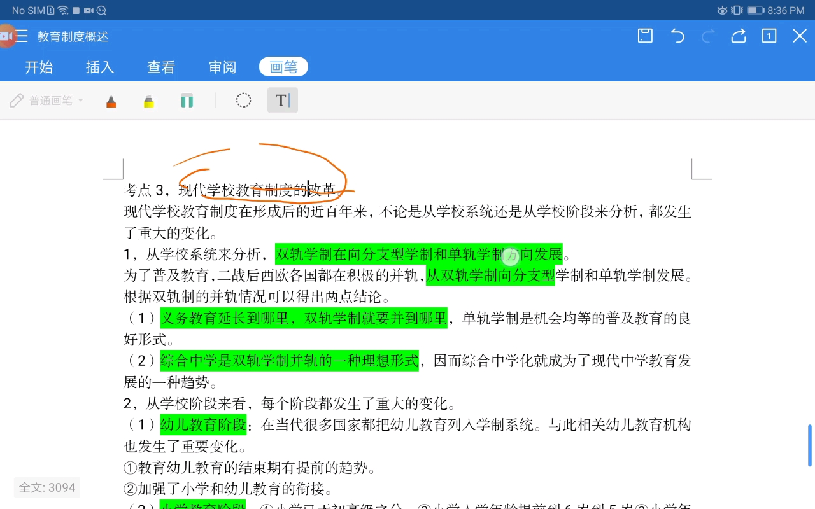
Task: Redo the last undone action
Action: pyautogui.click(x=708, y=36)
